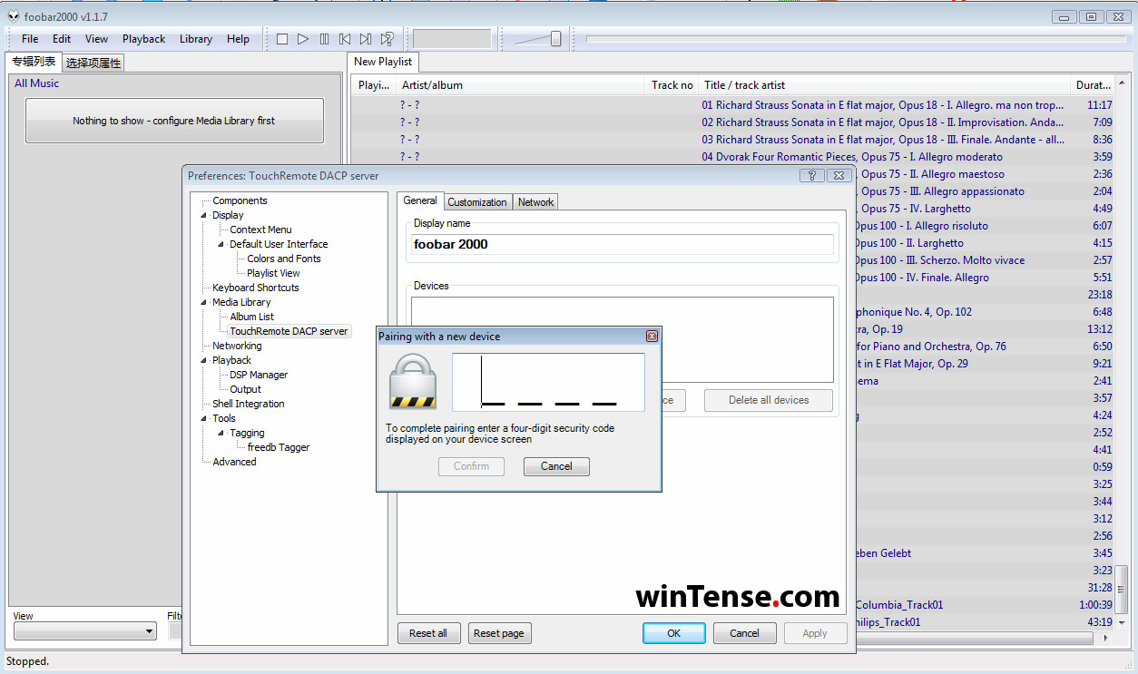
Task: Click the Confirm button in pairing dialog
Action: coord(472,466)
